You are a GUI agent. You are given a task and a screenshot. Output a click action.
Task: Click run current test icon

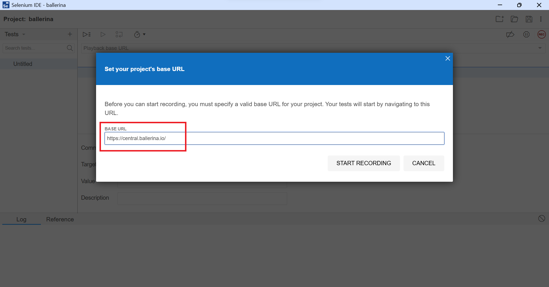(103, 35)
